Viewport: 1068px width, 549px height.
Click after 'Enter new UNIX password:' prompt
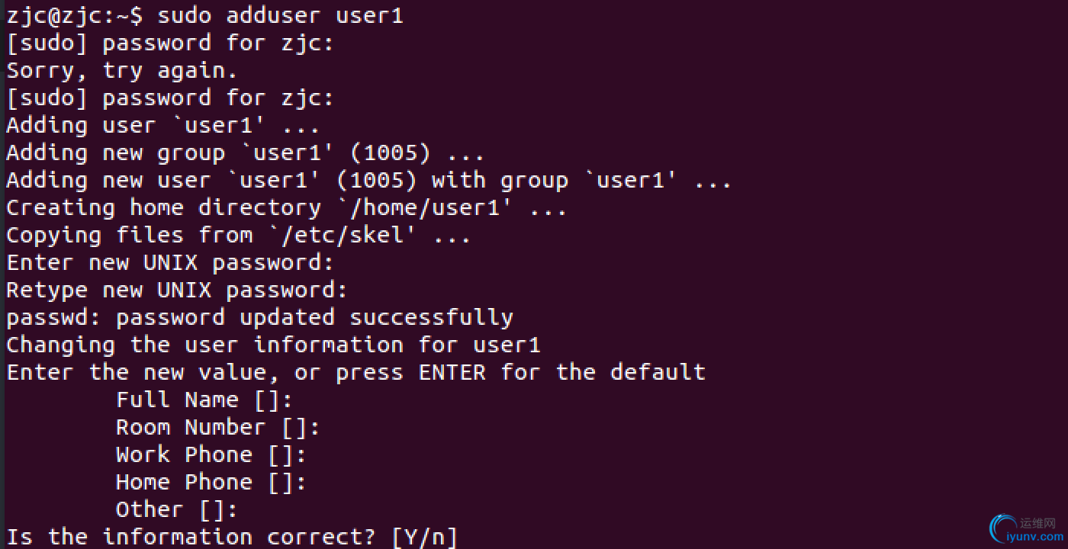click(343, 263)
